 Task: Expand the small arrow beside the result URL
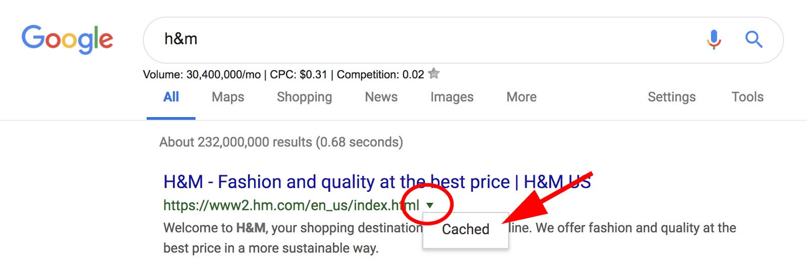tap(430, 205)
